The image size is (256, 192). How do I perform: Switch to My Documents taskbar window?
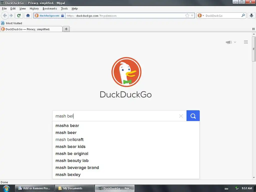click(74, 188)
